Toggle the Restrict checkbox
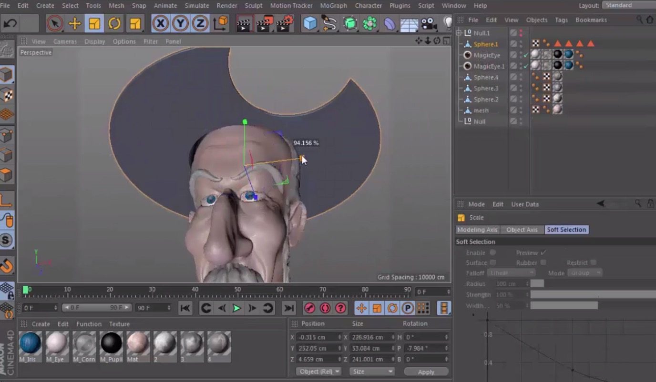Image resolution: width=656 pixels, height=382 pixels. [594, 262]
